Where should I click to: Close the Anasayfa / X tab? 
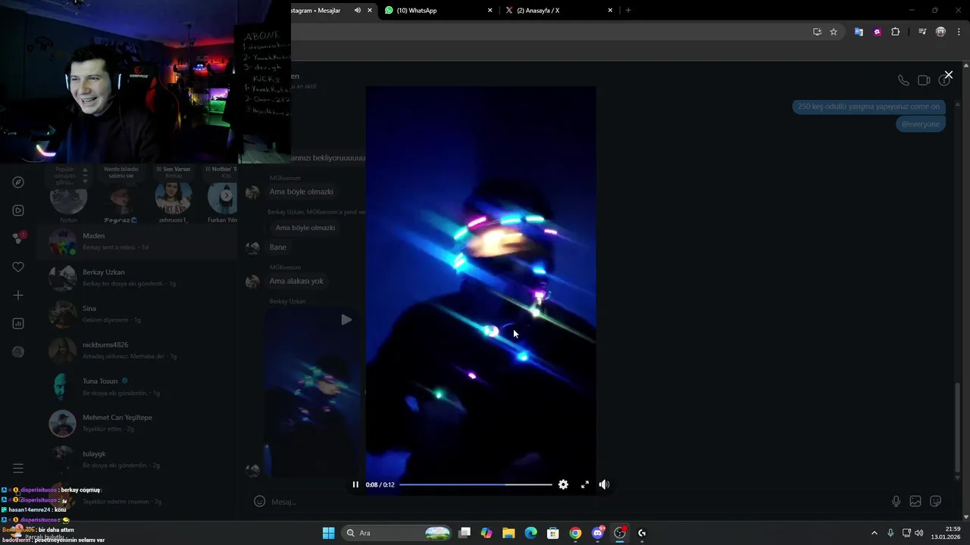tap(610, 10)
